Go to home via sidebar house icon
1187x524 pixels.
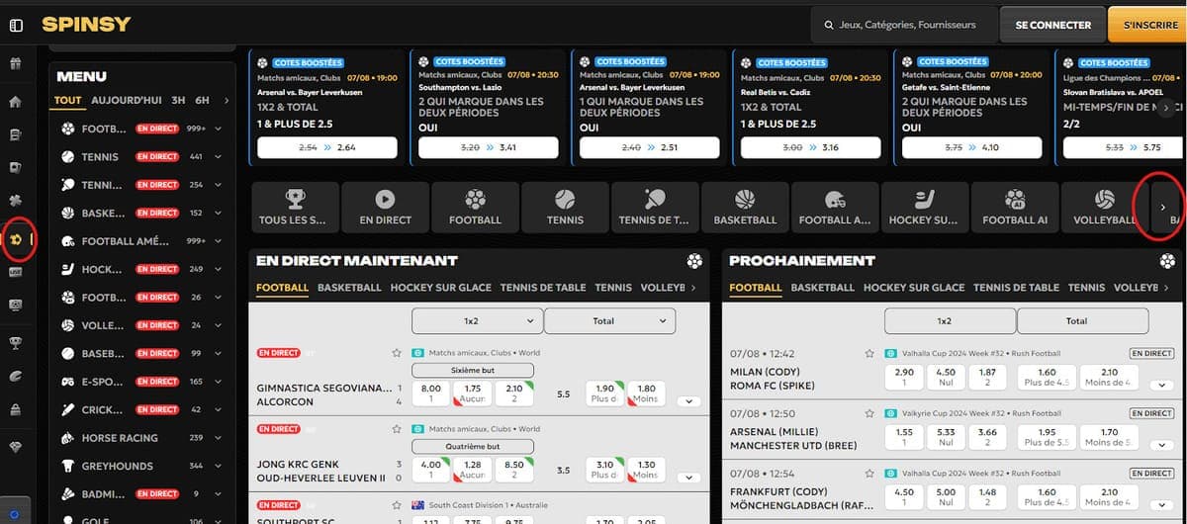pos(15,101)
